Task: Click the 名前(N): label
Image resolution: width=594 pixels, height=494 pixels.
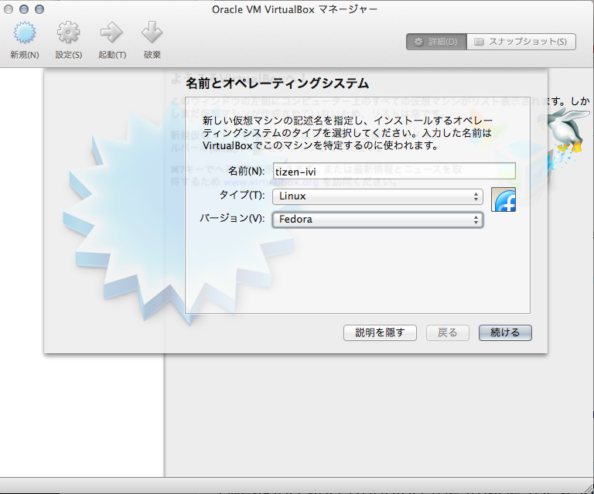Action: [246, 171]
